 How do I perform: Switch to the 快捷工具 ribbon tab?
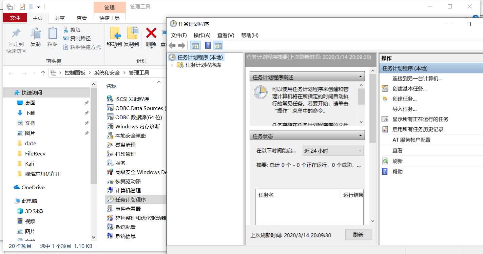click(x=110, y=18)
